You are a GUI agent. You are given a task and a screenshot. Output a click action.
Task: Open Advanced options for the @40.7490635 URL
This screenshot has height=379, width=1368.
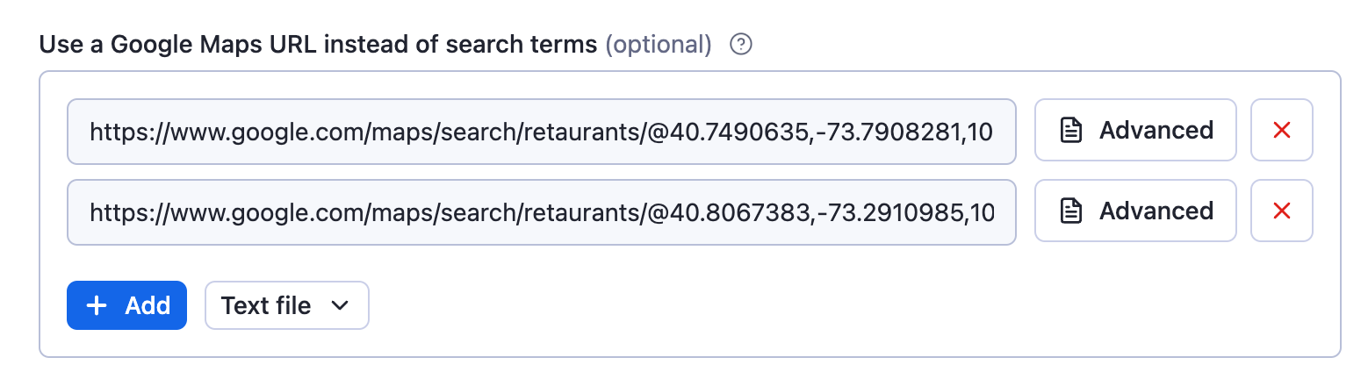coord(1135,131)
